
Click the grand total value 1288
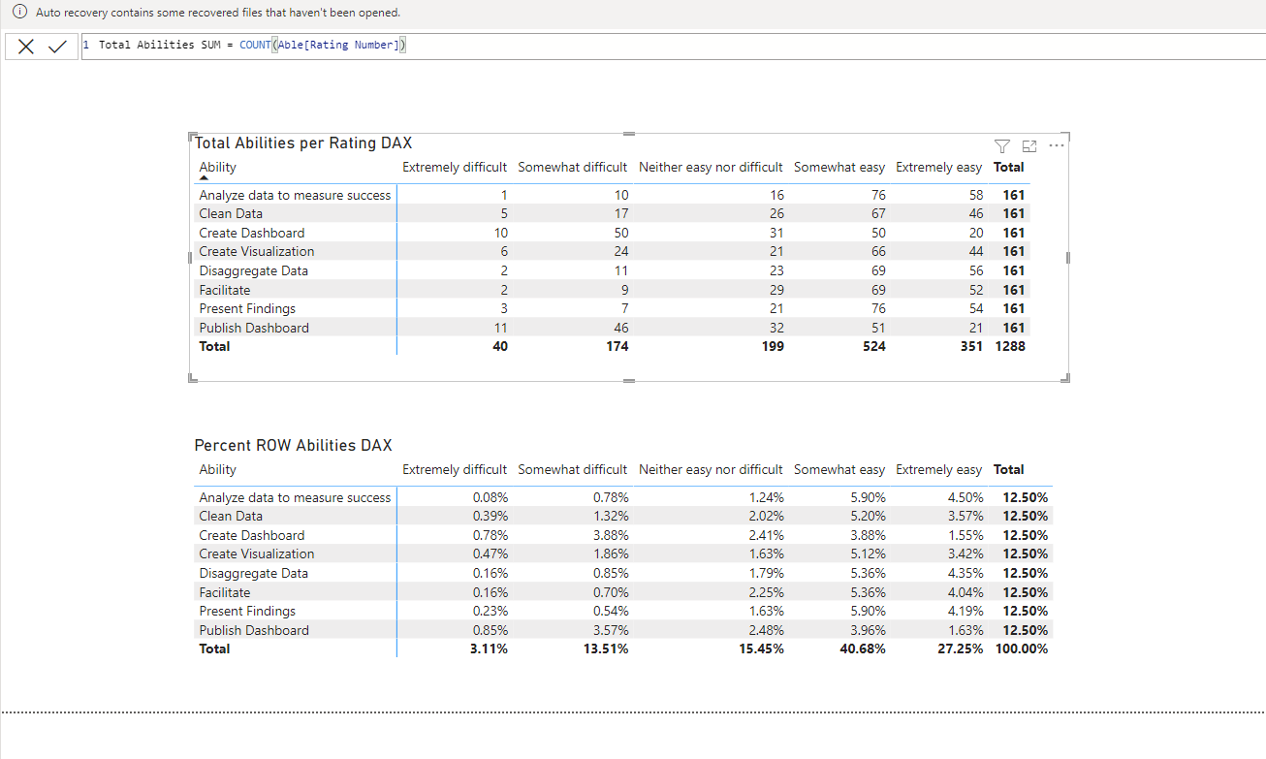[x=1010, y=346]
